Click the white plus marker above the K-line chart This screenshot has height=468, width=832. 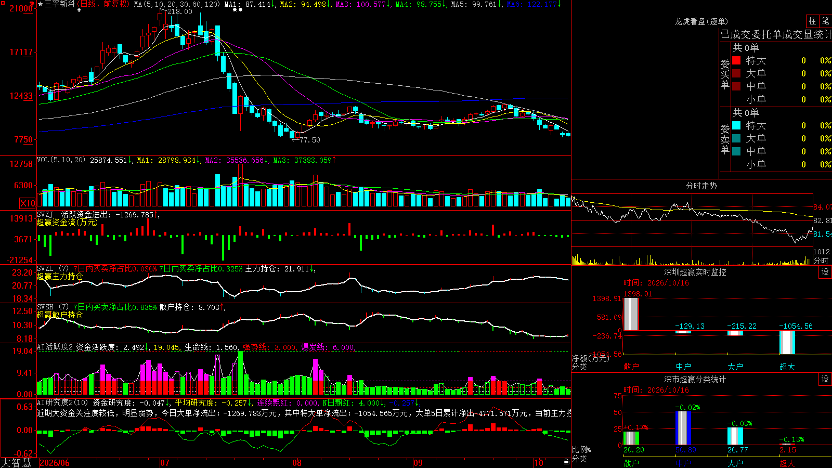click(x=79, y=10)
